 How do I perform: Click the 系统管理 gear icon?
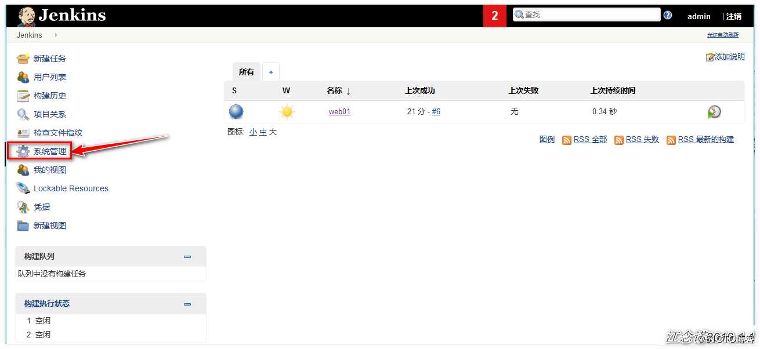(x=23, y=151)
